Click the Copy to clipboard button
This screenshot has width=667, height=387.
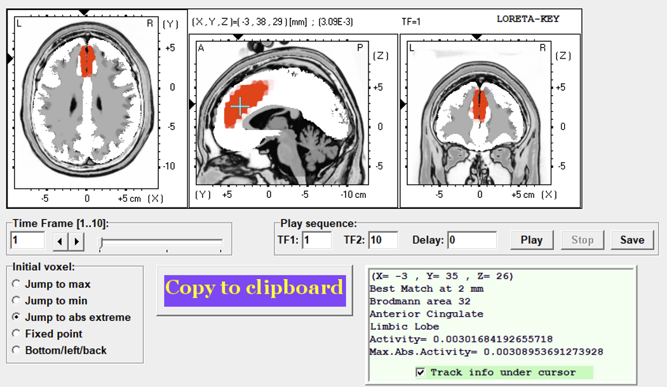tap(255, 291)
